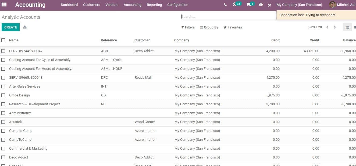Check the select-all records checkbox

[3, 40]
